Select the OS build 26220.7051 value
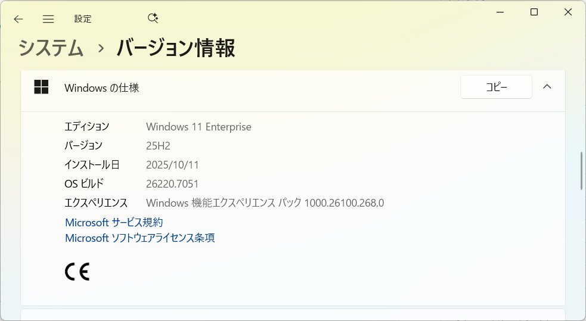Screen dimensions: 586x321 pyautogui.click(x=172, y=183)
